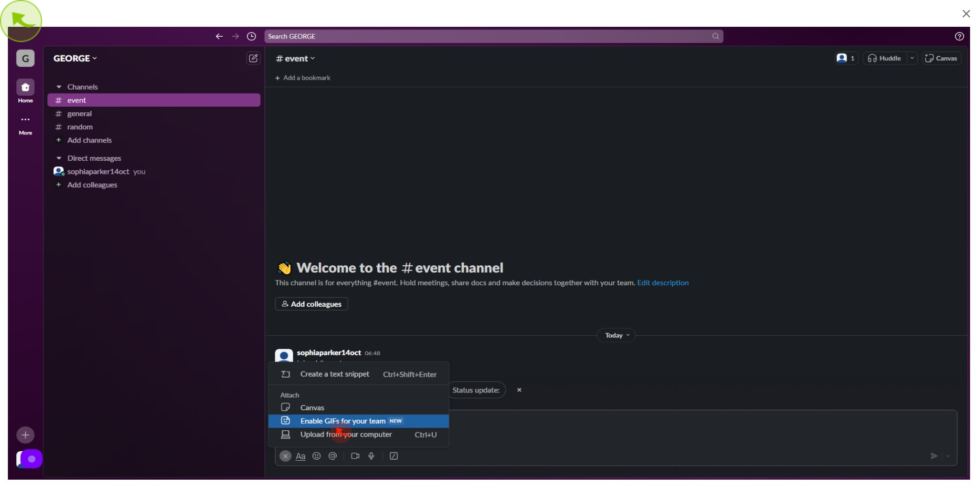Open slash shortcuts menu icon
The height and width of the screenshot is (487, 979).
(x=393, y=456)
